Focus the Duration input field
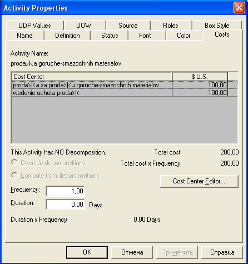Image resolution: width=248 pixels, height=264 pixels. 65,205
